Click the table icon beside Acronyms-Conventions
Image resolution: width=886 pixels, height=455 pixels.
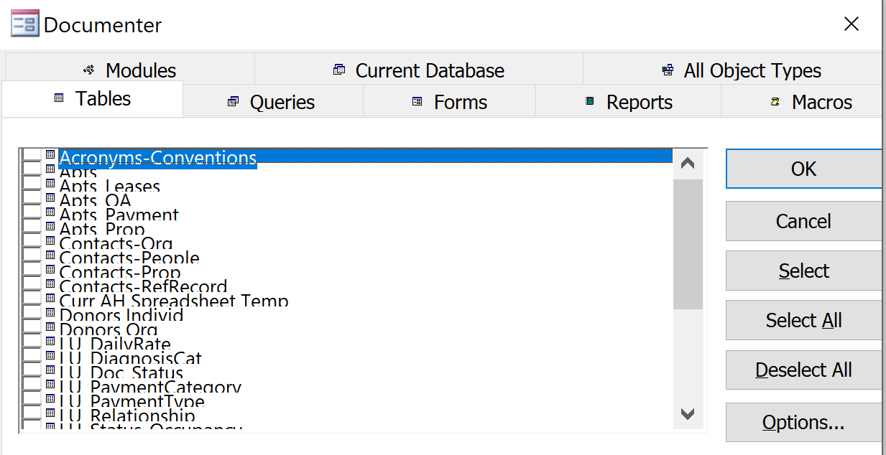click(x=49, y=154)
